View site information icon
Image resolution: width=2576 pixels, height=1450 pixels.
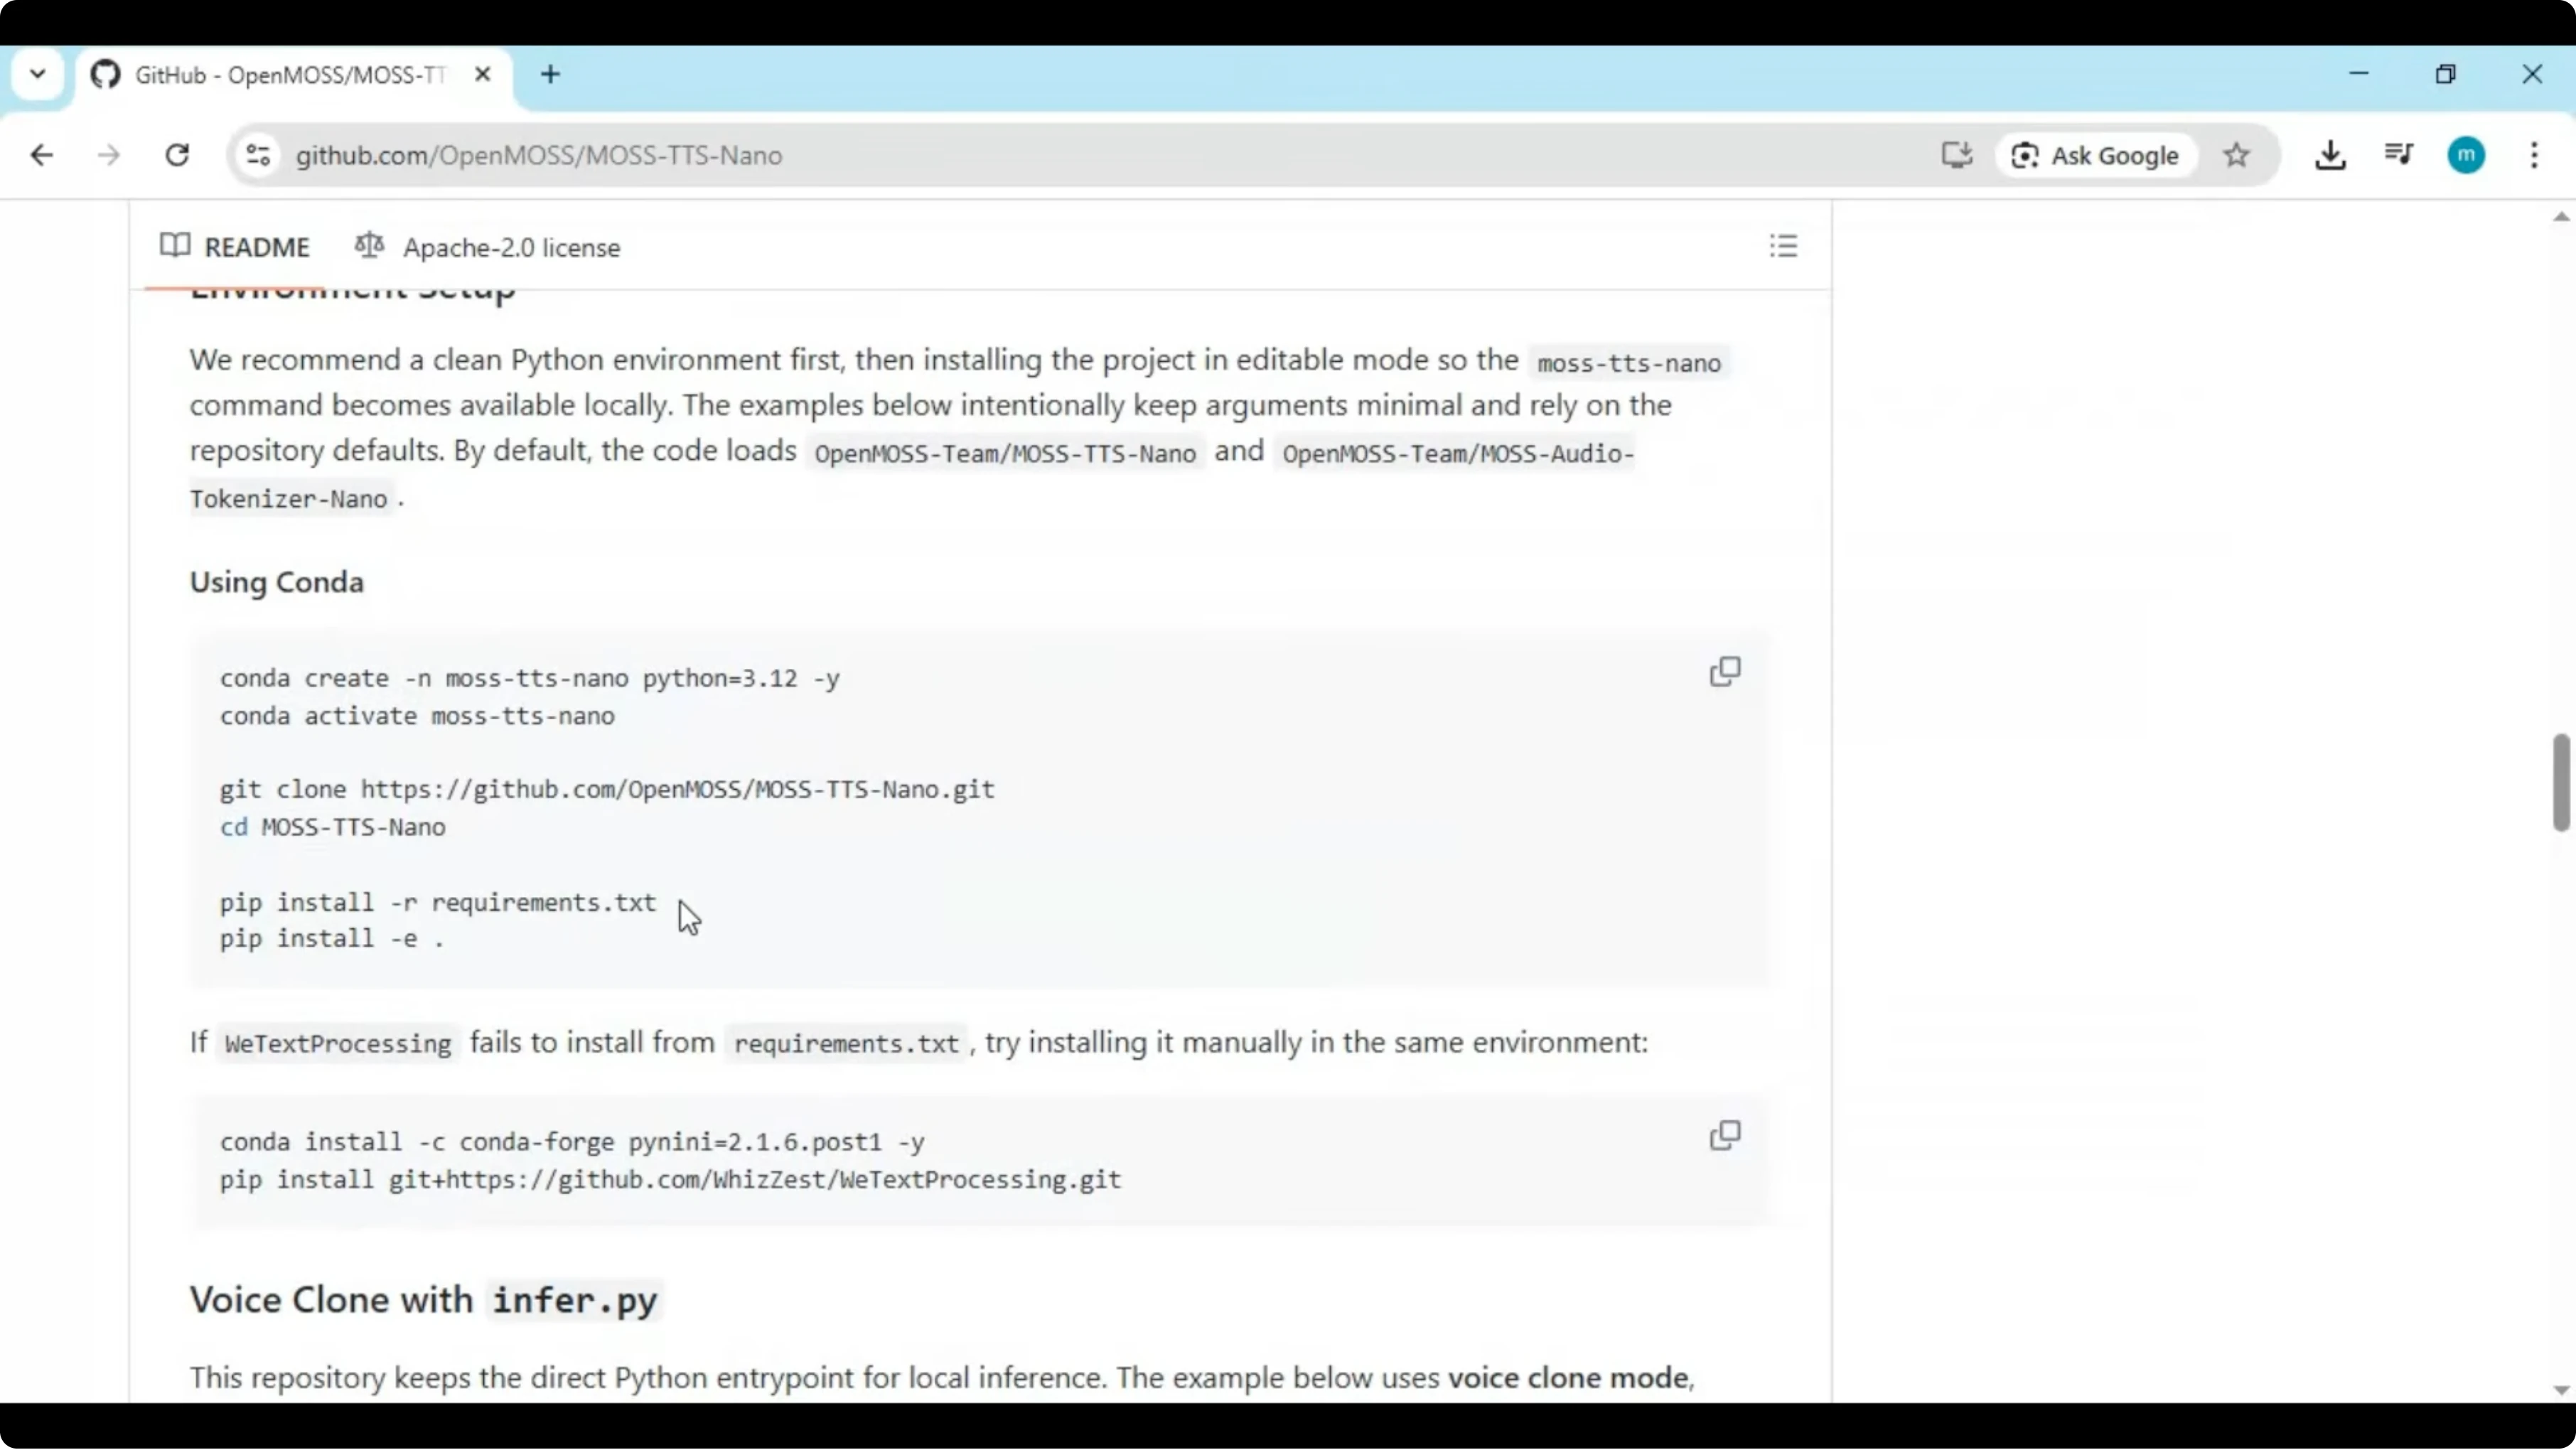pos(258,155)
